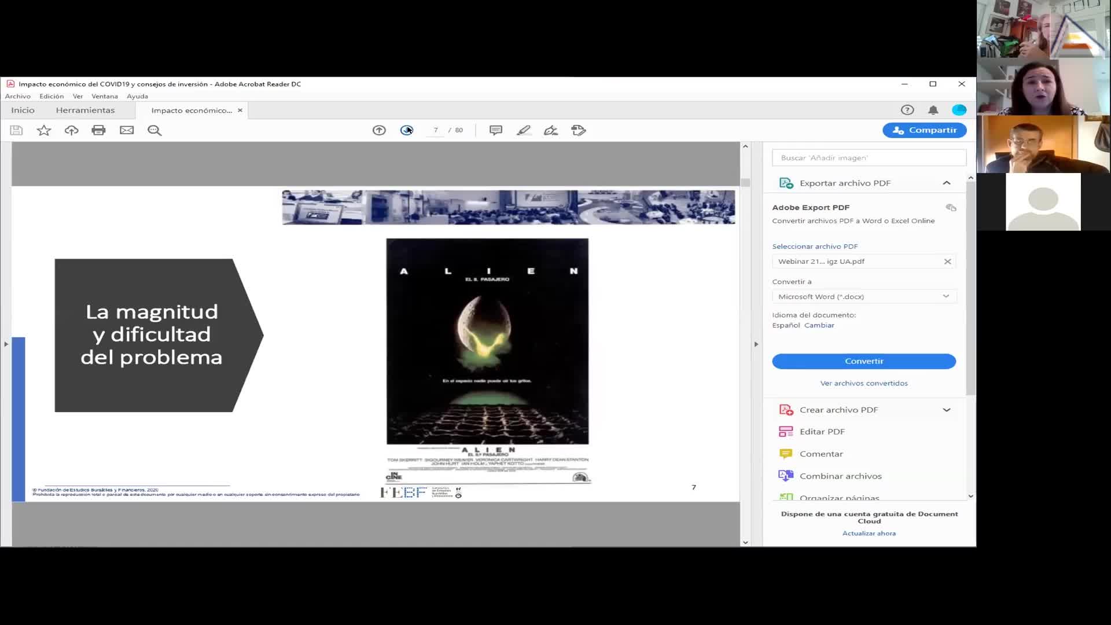Click the Webinar 21... igz UA.pdf filename
Viewport: 1111px width, 625px height.
[821, 262]
